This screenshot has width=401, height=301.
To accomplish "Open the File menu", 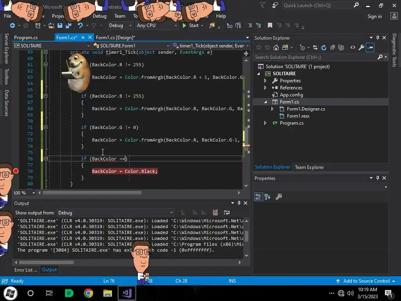I will click(x=7, y=16).
